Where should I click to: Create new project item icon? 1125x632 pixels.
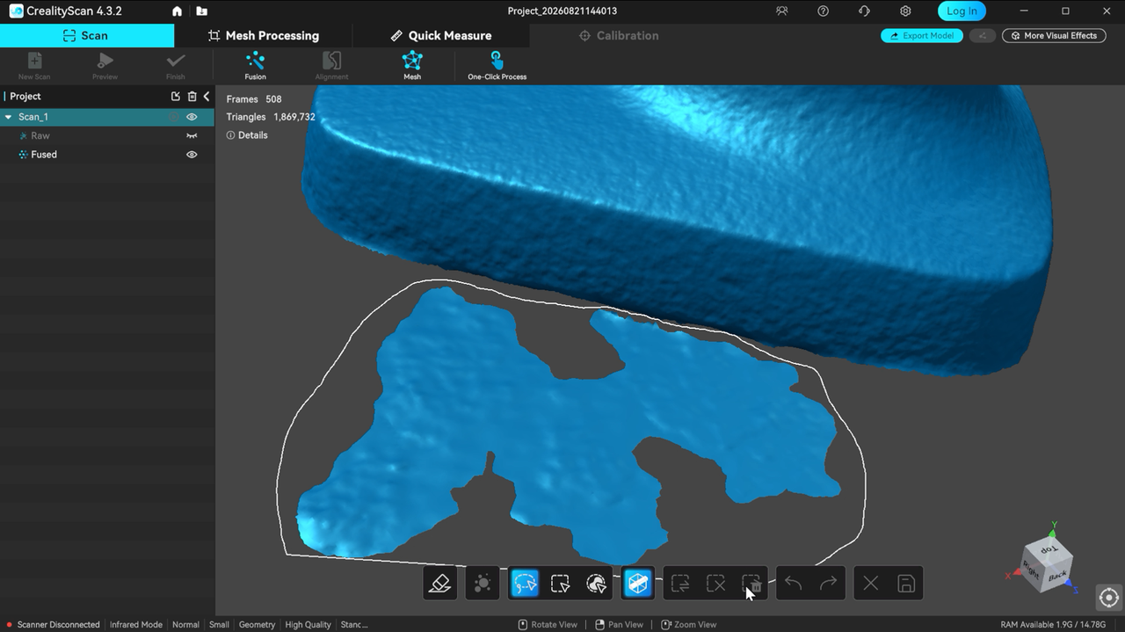(x=176, y=97)
